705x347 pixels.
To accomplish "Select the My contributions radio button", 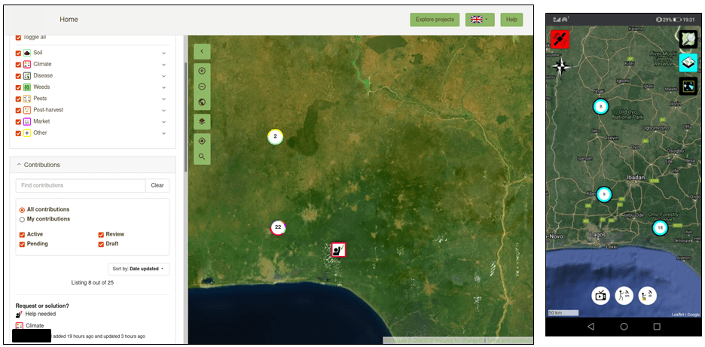I will coord(22,219).
